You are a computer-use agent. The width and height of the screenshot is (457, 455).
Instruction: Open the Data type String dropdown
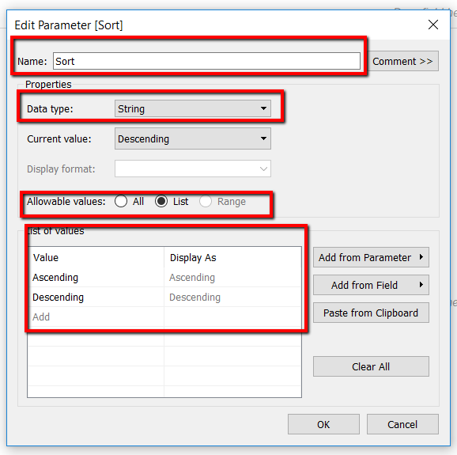[193, 108]
